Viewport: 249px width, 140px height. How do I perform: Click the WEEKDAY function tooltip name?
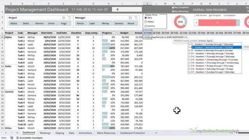click(x=178, y=41)
